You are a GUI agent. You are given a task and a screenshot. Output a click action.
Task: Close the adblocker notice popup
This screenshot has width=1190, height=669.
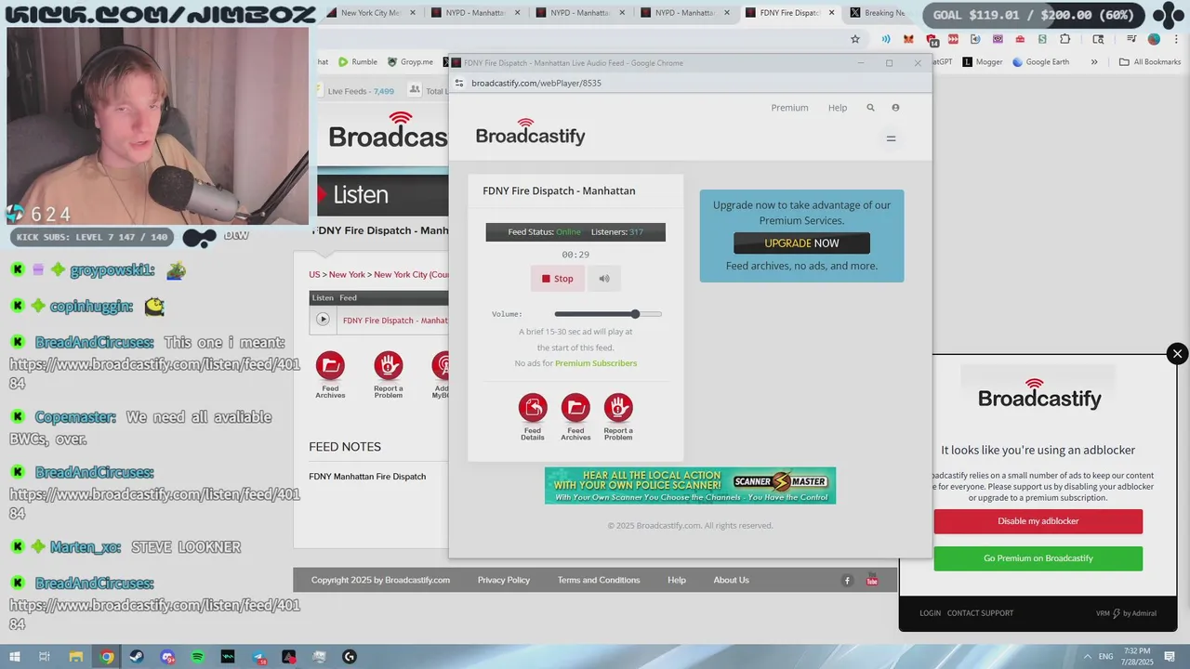pyautogui.click(x=1177, y=354)
